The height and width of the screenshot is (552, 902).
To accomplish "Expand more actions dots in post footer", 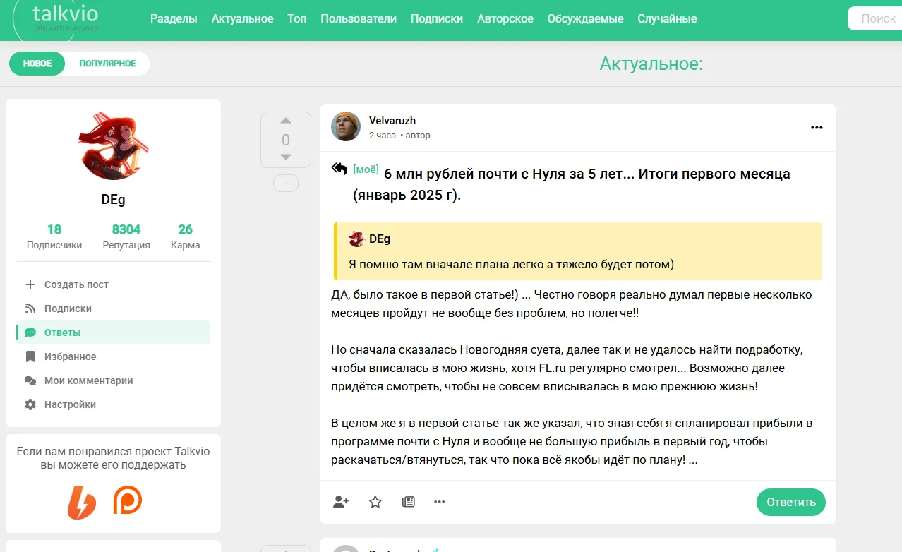I will (x=440, y=502).
